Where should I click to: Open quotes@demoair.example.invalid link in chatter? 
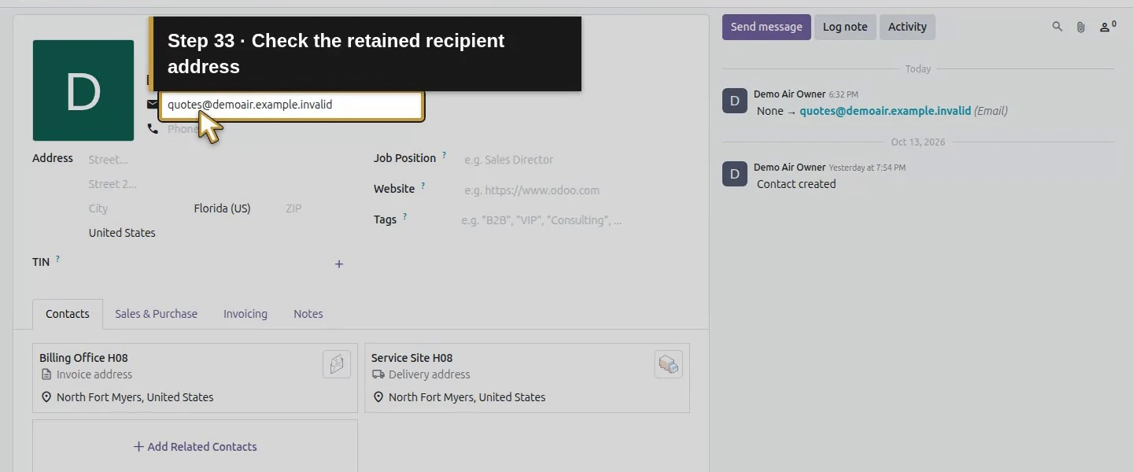coord(885,111)
